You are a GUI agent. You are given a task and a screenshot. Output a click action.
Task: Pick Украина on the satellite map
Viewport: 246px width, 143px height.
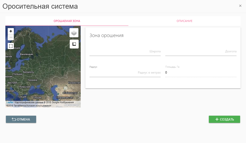tap(32, 80)
